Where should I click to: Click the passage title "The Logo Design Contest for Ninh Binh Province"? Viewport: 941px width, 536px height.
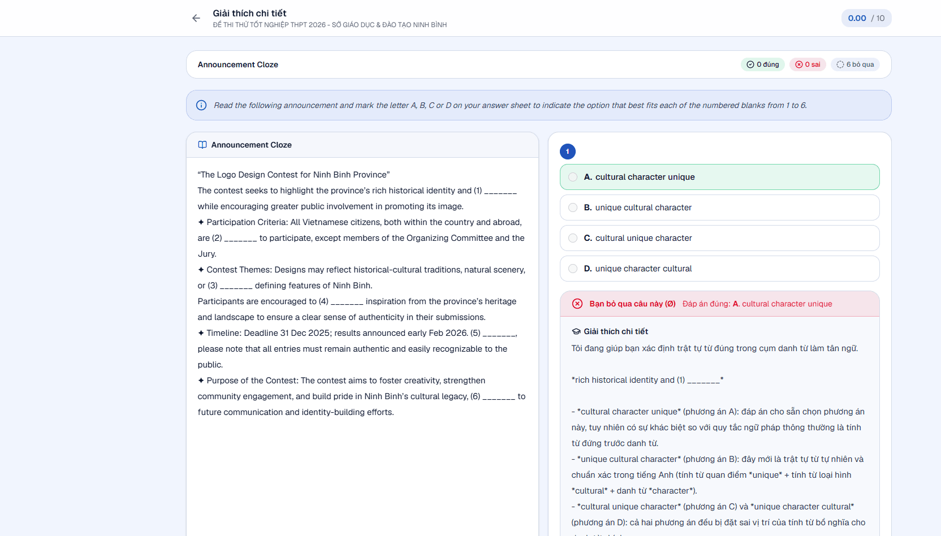coord(294,175)
